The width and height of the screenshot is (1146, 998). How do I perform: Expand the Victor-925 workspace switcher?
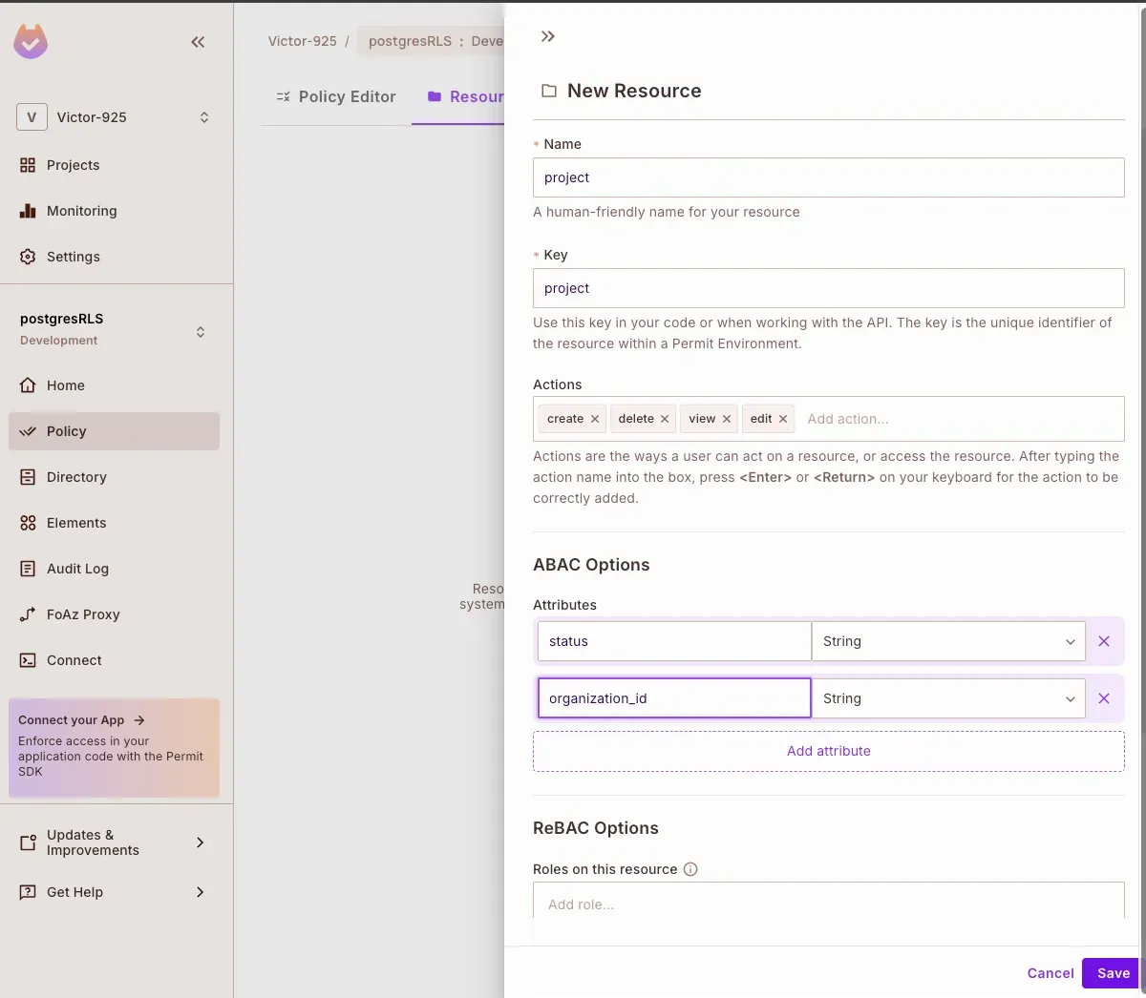coord(115,117)
